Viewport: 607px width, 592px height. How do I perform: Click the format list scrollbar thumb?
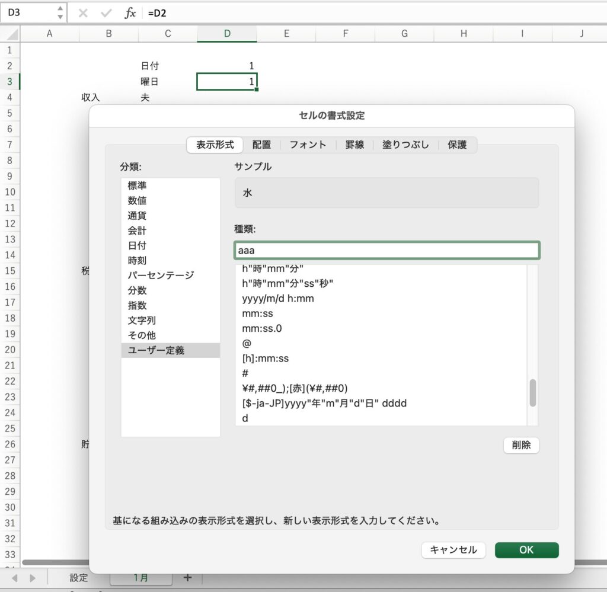pos(532,393)
